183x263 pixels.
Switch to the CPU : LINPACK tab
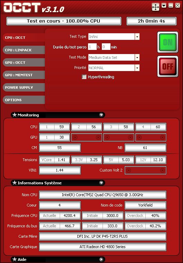(24, 50)
